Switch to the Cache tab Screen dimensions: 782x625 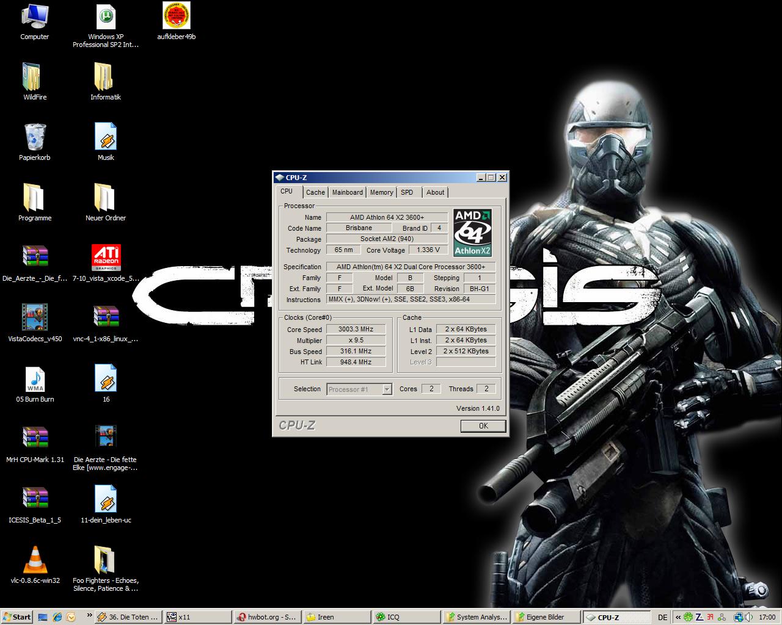point(315,192)
